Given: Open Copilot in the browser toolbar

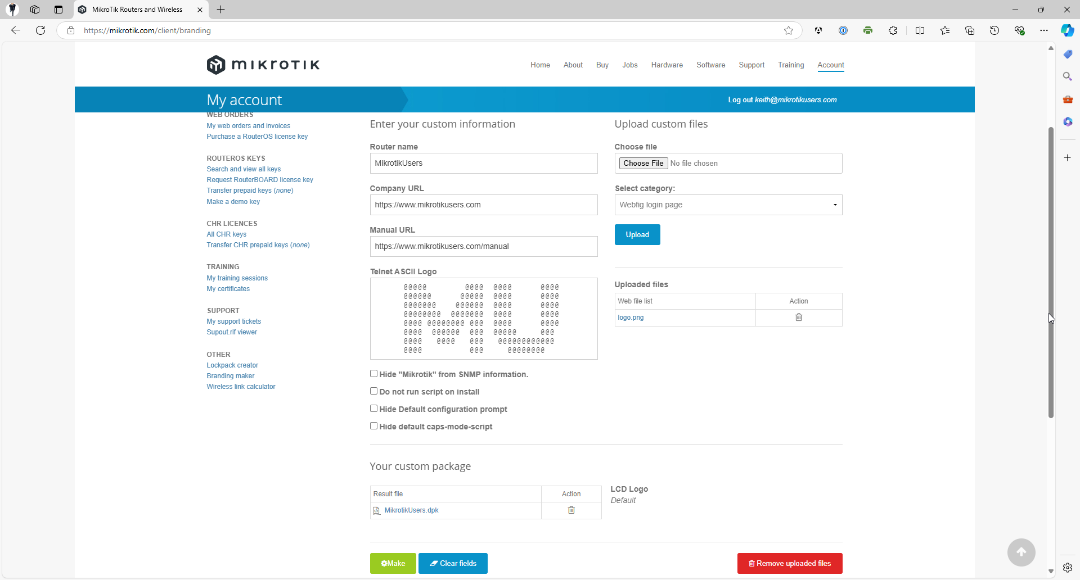Looking at the screenshot, I should [x=1066, y=30].
